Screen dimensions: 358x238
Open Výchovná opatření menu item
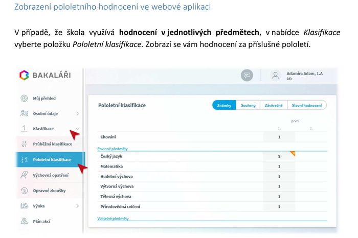coord(51,175)
